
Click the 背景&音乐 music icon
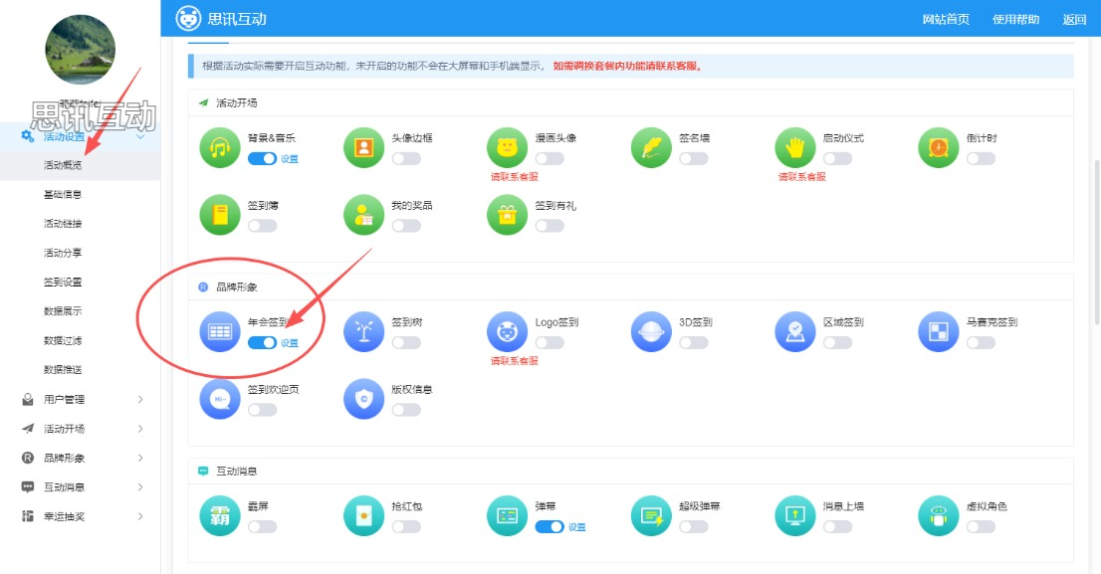pyautogui.click(x=219, y=148)
